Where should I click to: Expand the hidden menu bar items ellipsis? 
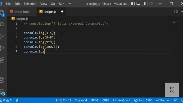click(71, 4)
